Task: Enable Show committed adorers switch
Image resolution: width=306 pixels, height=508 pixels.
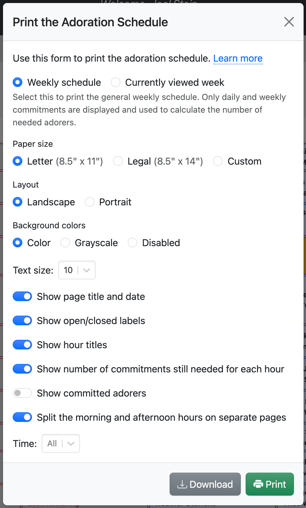Action: (x=22, y=393)
